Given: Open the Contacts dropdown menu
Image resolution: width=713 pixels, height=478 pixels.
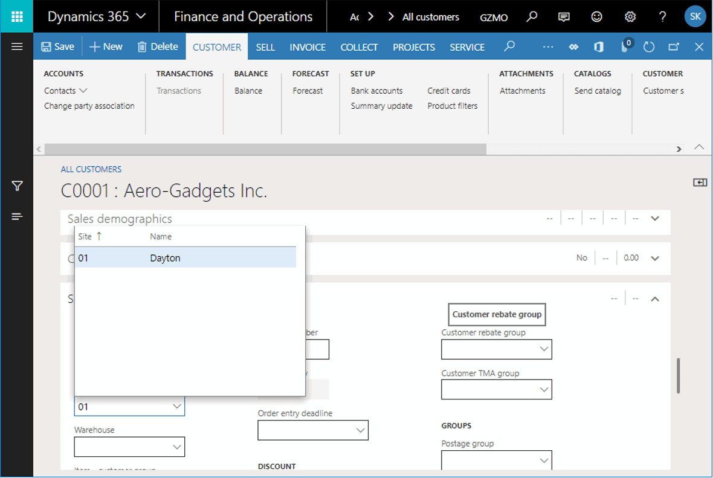Looking at the screenshot, I should coord(65,91).
